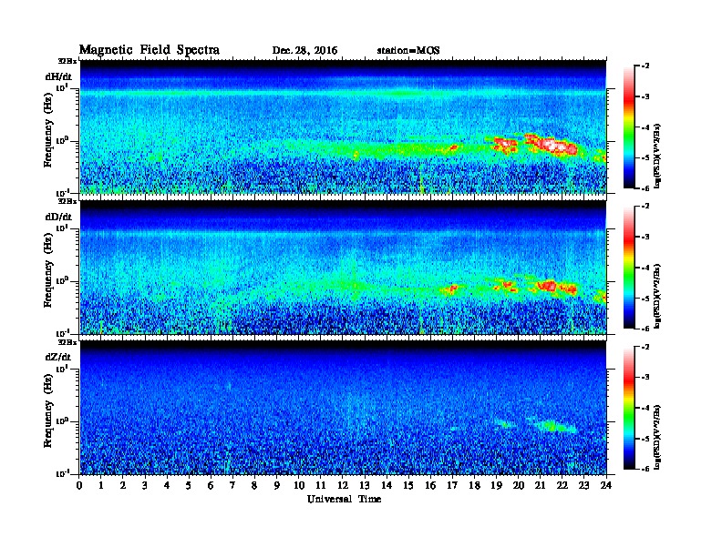Click hour "13" on the Universal Time axis
Viewport: 722px width, 557px height.
click(x=365, y=485)
